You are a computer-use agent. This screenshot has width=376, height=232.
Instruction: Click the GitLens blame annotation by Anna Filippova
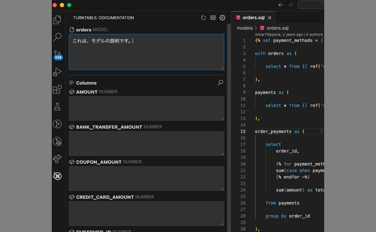click(288, 34)
